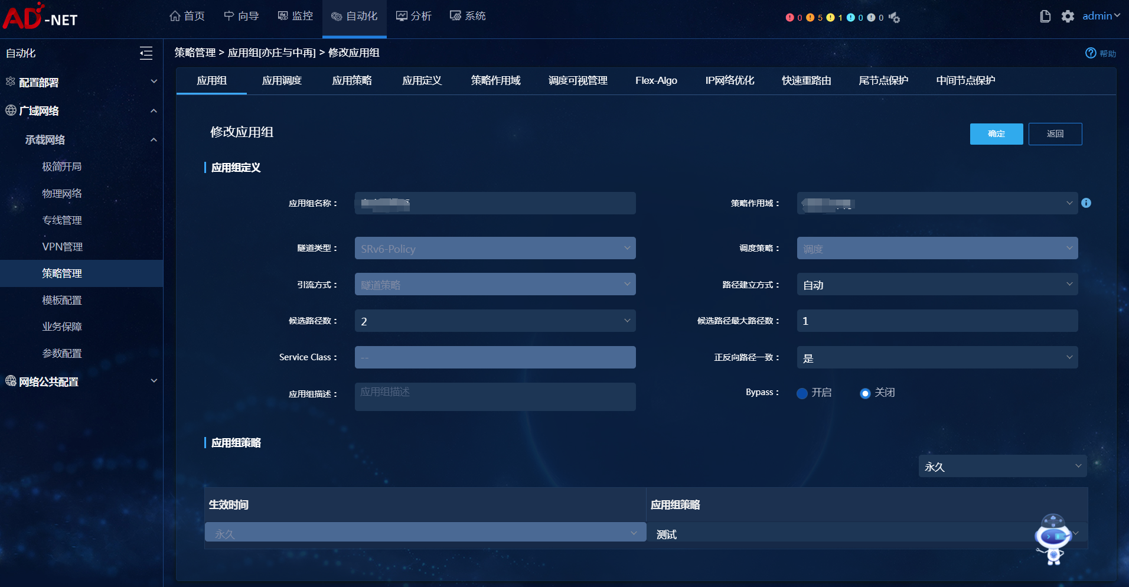Expand the 配置部署 sidebar section

click(x=81, y=82)
